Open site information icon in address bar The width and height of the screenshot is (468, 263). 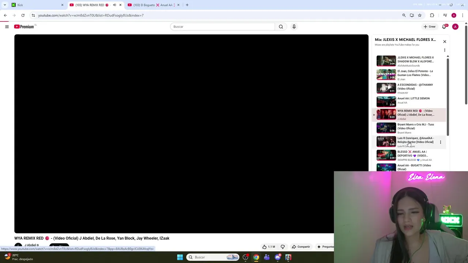(x=33, y=15)
